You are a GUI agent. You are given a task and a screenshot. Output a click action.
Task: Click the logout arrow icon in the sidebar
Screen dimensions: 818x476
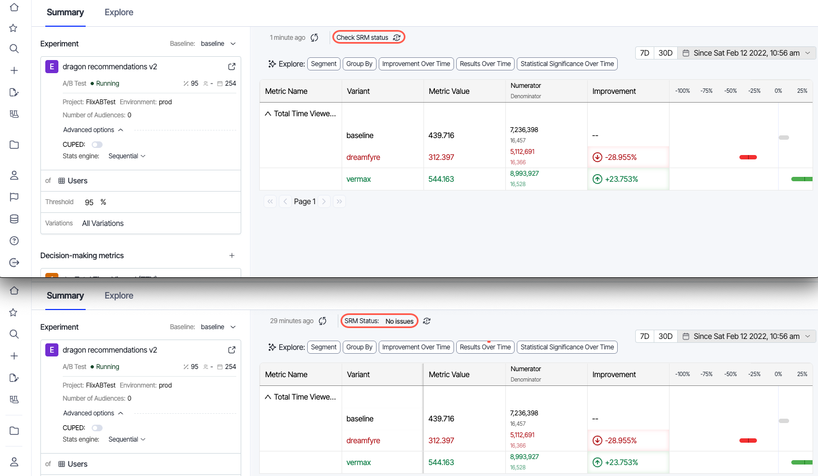14,263
